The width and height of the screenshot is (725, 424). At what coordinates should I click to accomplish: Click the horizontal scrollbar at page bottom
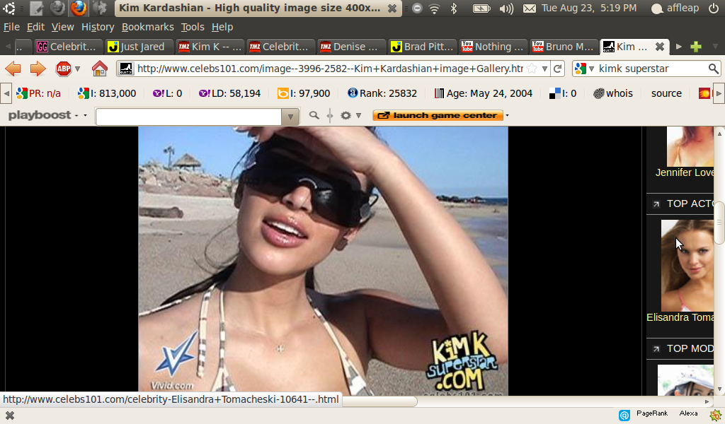pos(379,401)
